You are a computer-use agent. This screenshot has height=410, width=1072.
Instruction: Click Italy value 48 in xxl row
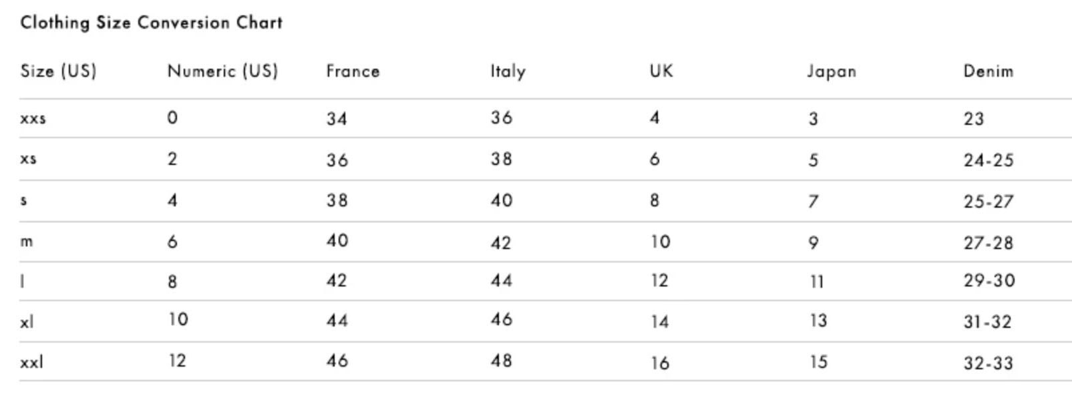point(501,361)
